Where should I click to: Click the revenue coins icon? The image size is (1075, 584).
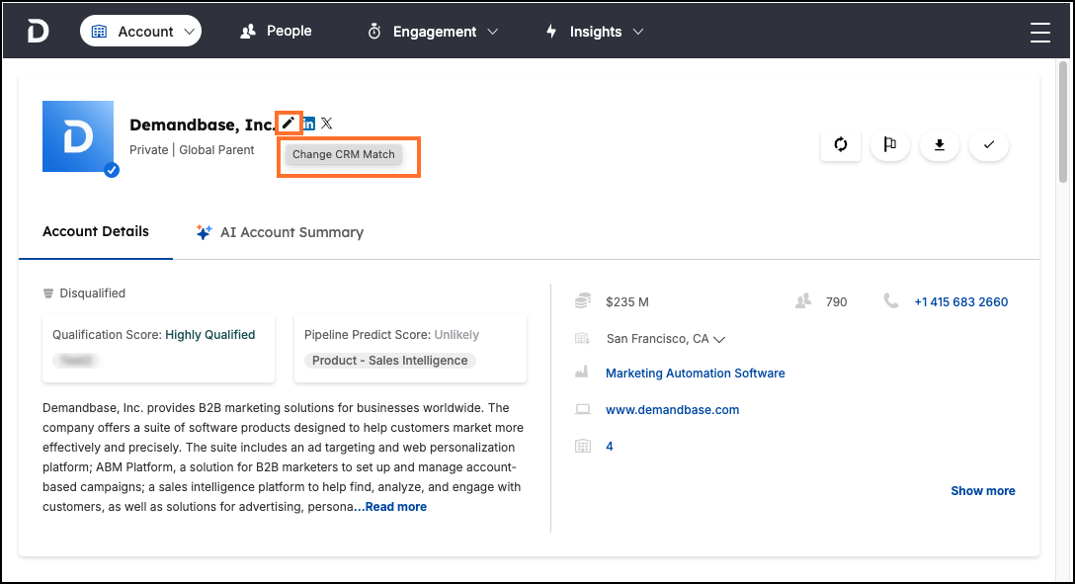(x=583, y=301)
